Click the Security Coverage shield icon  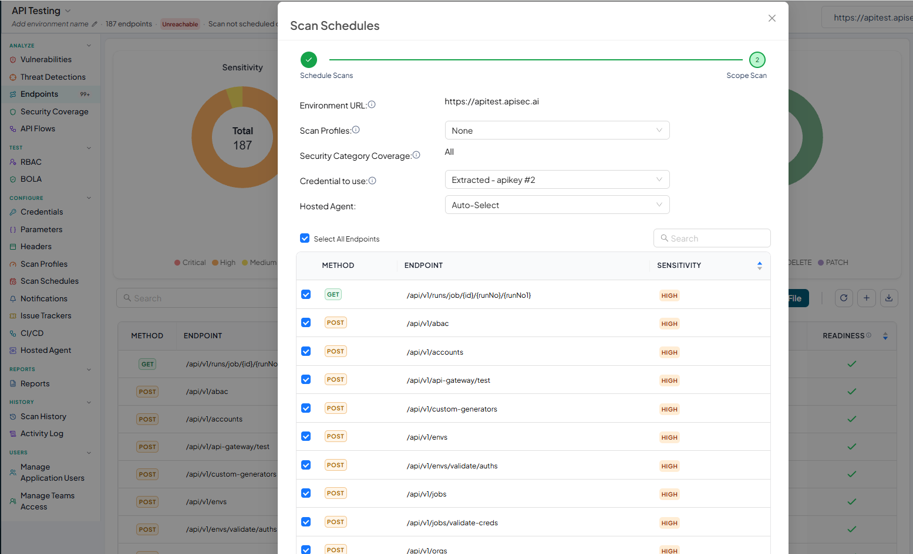point(13,112)
